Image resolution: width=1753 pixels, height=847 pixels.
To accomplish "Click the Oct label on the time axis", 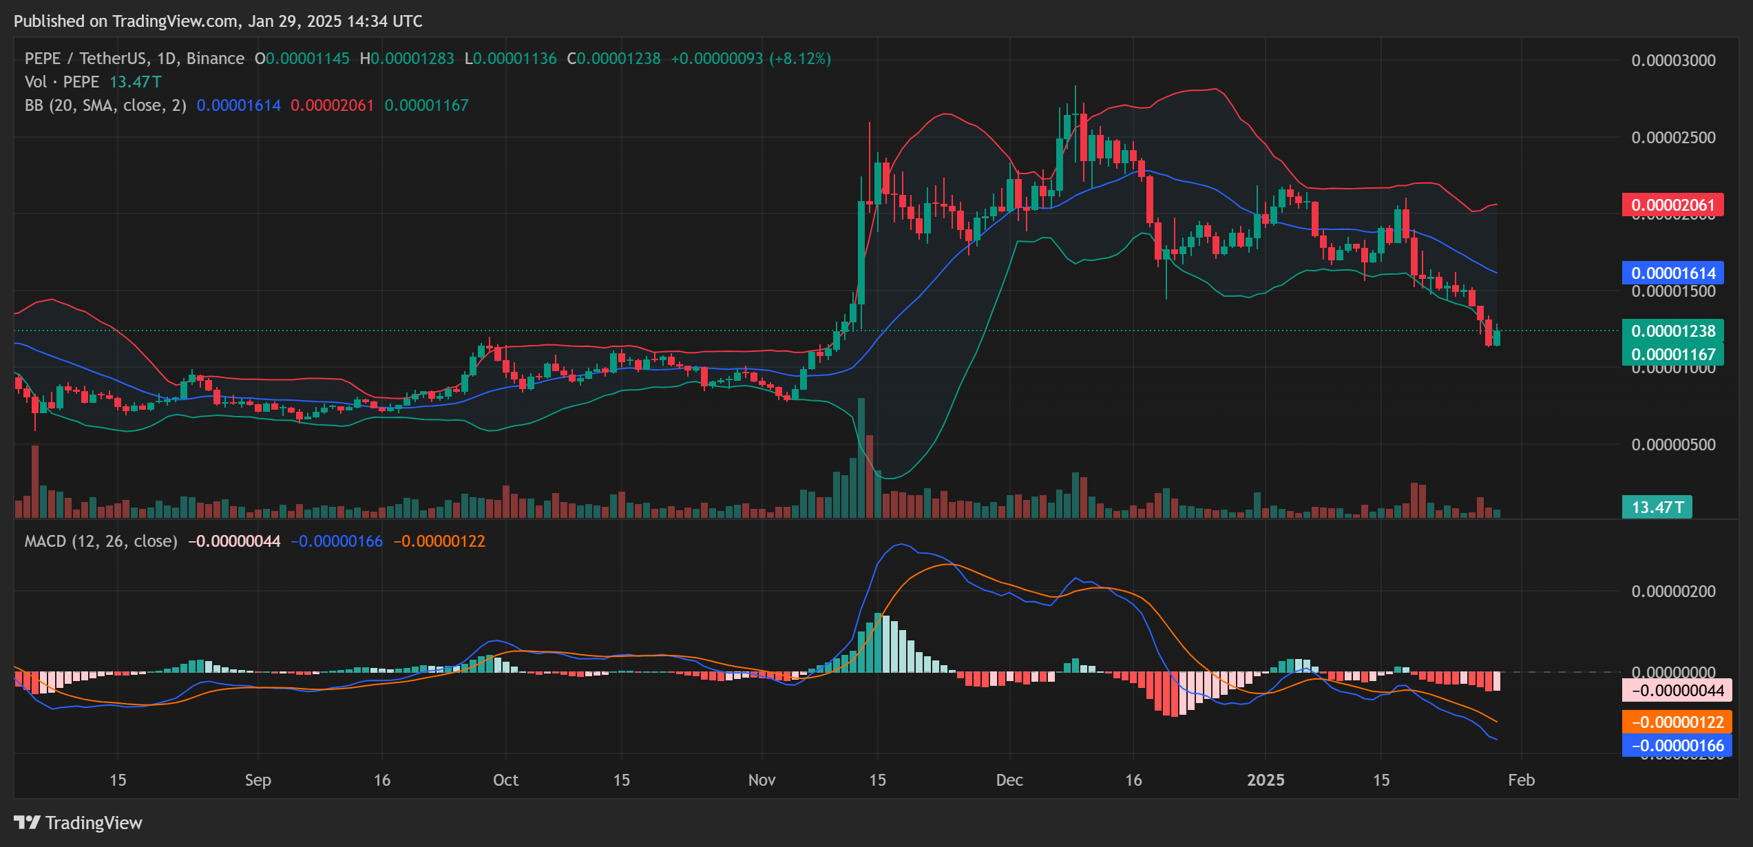I will 506,780.
